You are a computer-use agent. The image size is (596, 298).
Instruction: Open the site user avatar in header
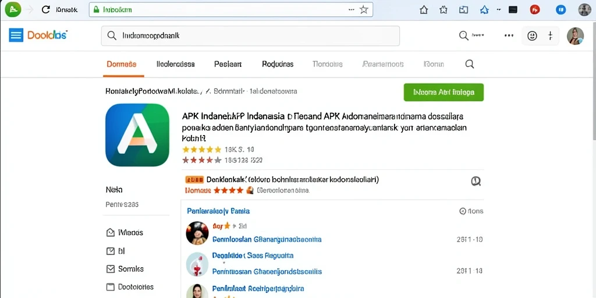(575, 36)
